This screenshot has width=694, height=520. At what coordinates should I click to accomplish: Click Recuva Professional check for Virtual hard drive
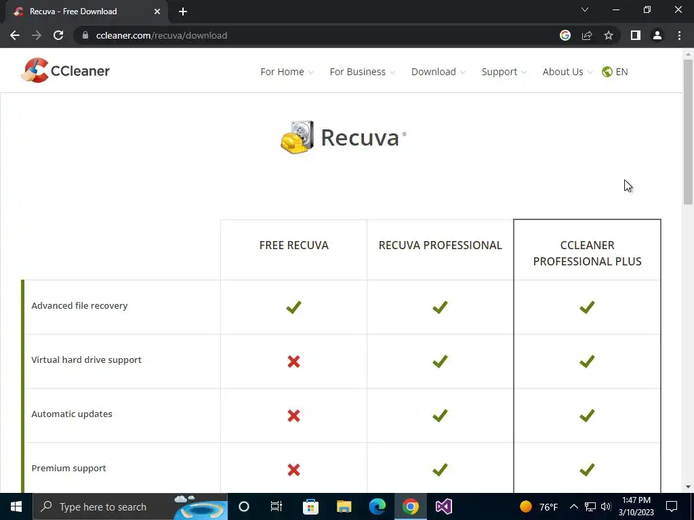point(440,362)
